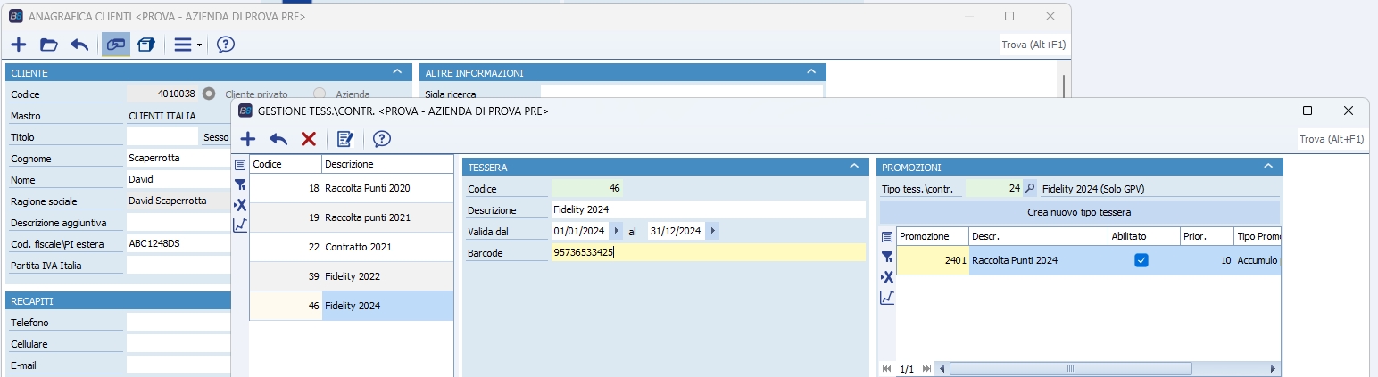1378x377 pixels.
Task: Click the clear filter X icon in Promozioni grid
Action: tap(887, 277)
